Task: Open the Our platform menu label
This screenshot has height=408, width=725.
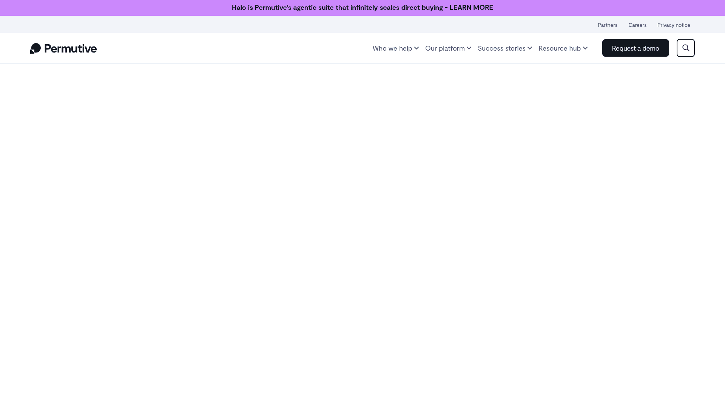Action: 445,48
